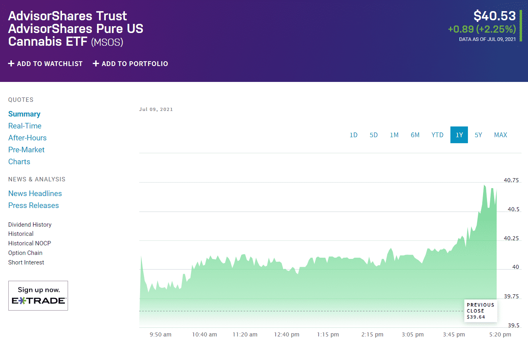This screenshot has height=342, width=528.
Task: Open Short Interest data
Action: pos(26,262)
